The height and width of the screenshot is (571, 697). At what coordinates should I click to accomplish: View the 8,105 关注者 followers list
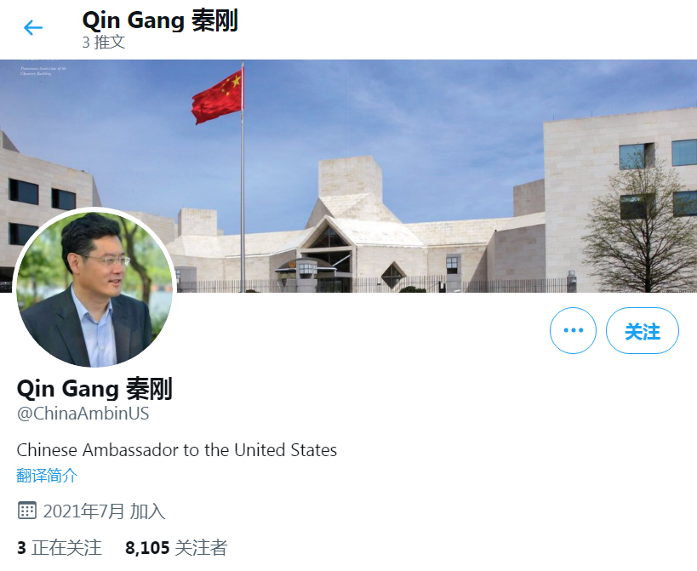pyautogui.click(x=176, y=547)
